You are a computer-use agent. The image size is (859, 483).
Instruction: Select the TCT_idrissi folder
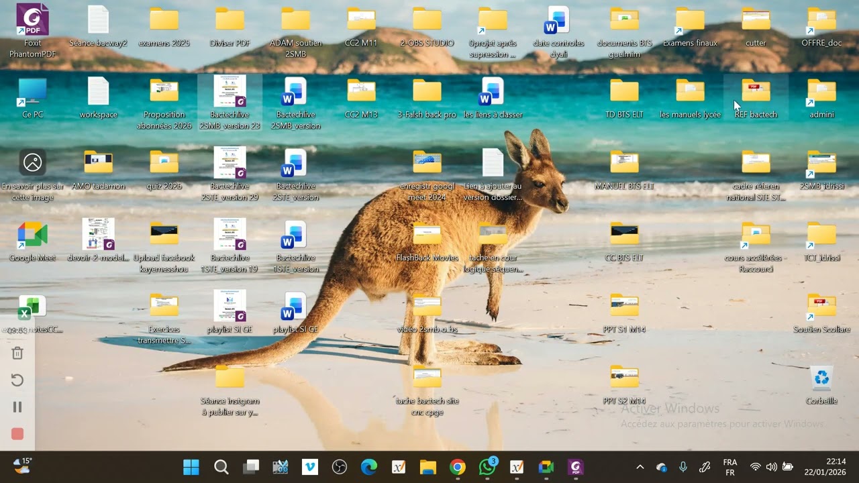pyautogui.click(x=821, y=241)
